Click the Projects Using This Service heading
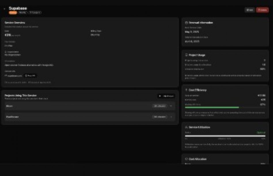Image resolution: width=273 pixels, height=176 pixels. pyautogui.click(x=20, y=95)
